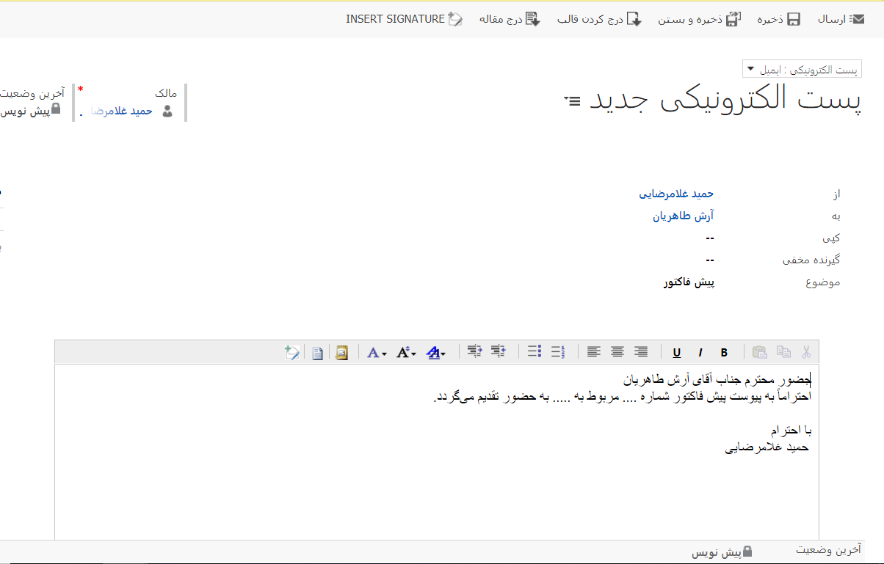This screenshot has height=564, width=884.
Task: Click the Save (ذخیره) command
Action: coord(778,20)
